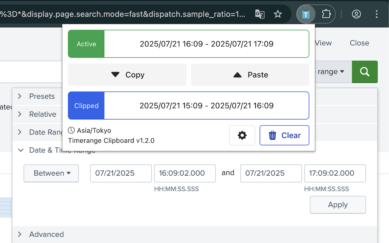Open Chrome's three-dot menu
This screenshot has width=389, height=243.
(377, 14)
